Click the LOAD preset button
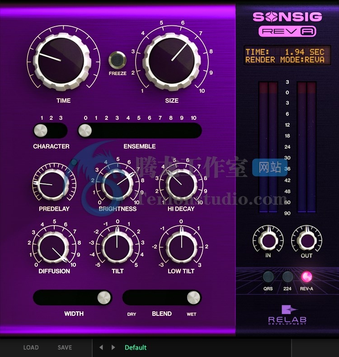This screenshot has height=357, width=339. 31,347
